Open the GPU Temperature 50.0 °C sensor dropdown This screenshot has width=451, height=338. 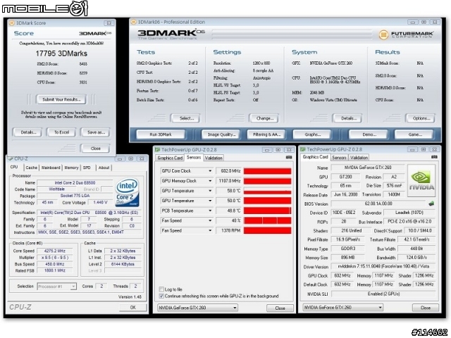(x=210, y=201)
